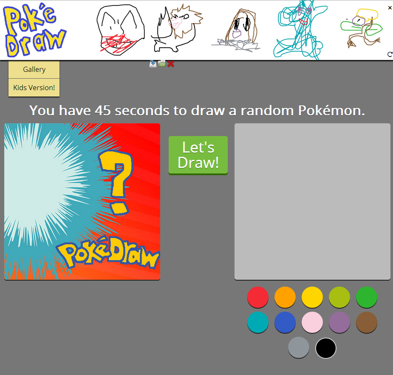Open the green-winged yellow-headed creature drawing

tap(362, 28)
